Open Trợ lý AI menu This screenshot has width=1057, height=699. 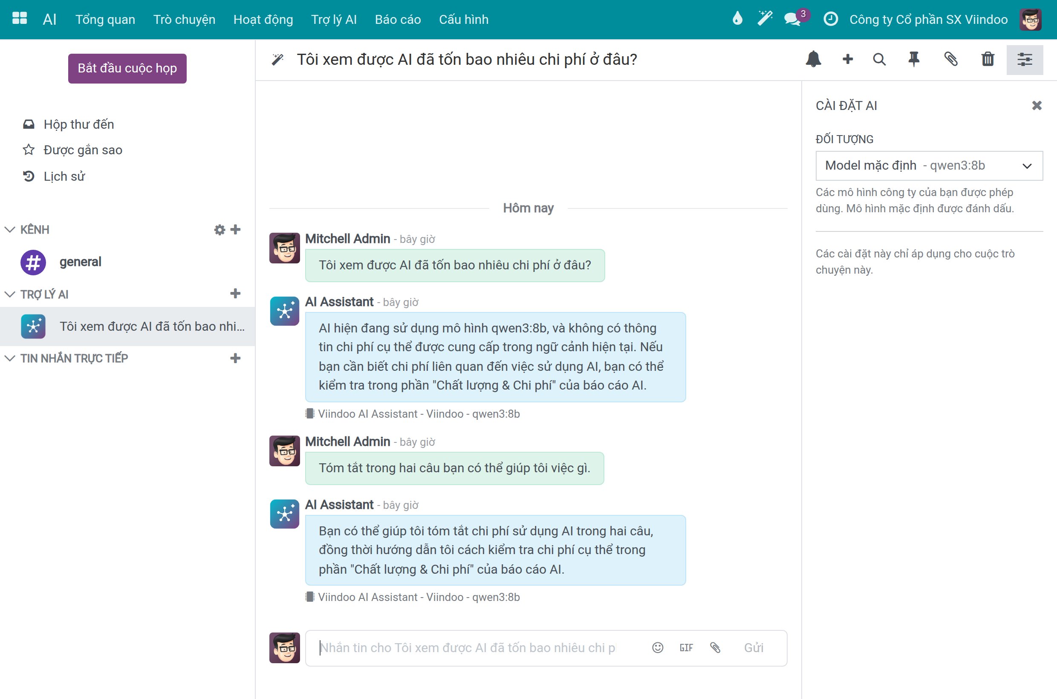click(x=334, y=20)
